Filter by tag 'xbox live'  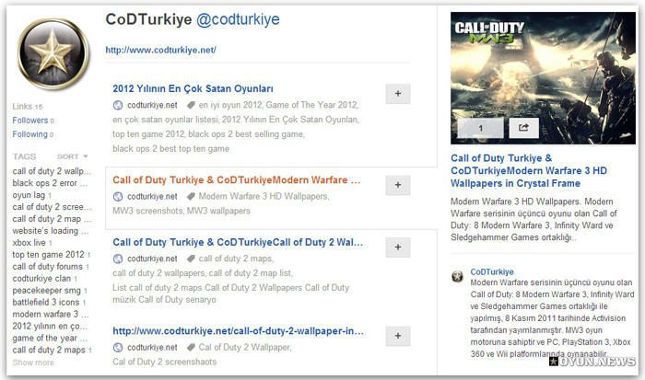point(32,243)
